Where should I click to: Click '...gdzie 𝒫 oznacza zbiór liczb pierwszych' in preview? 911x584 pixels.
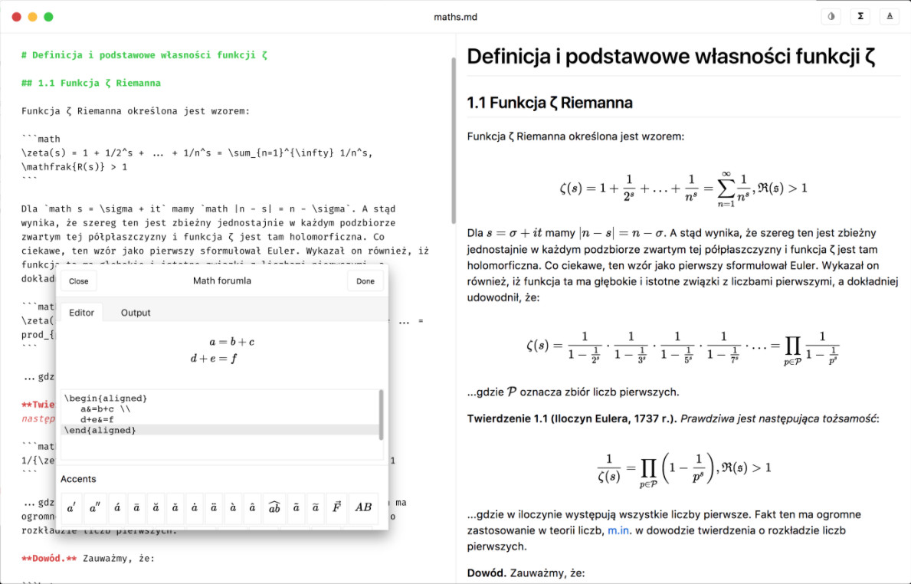tap(573, 392)
